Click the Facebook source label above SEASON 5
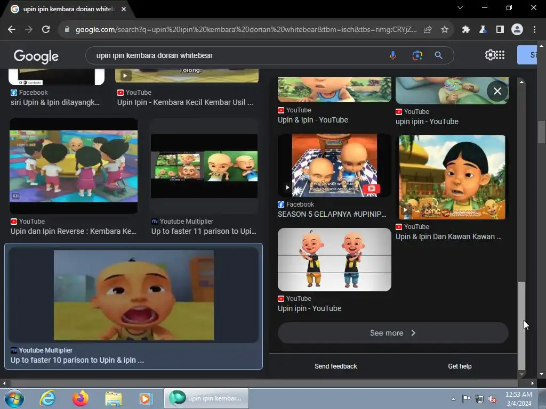Screen dimensions: 546x409 [300, 204]
